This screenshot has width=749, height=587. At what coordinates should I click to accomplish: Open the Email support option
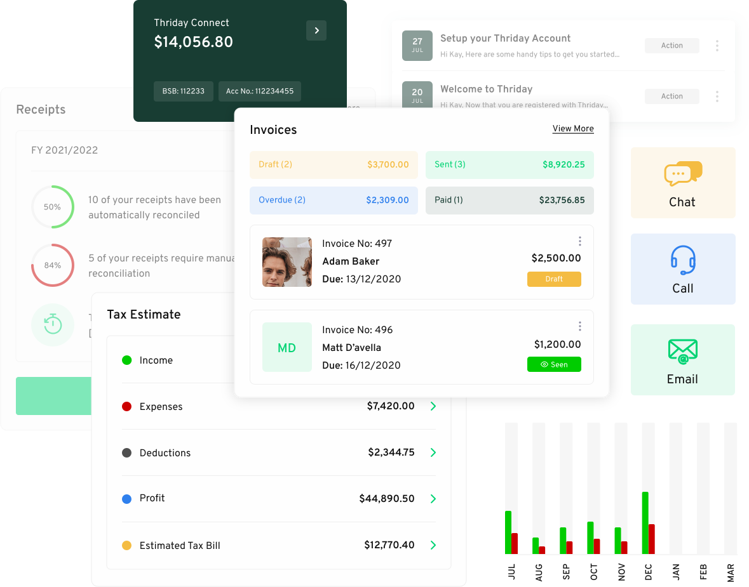pos(682,360)
